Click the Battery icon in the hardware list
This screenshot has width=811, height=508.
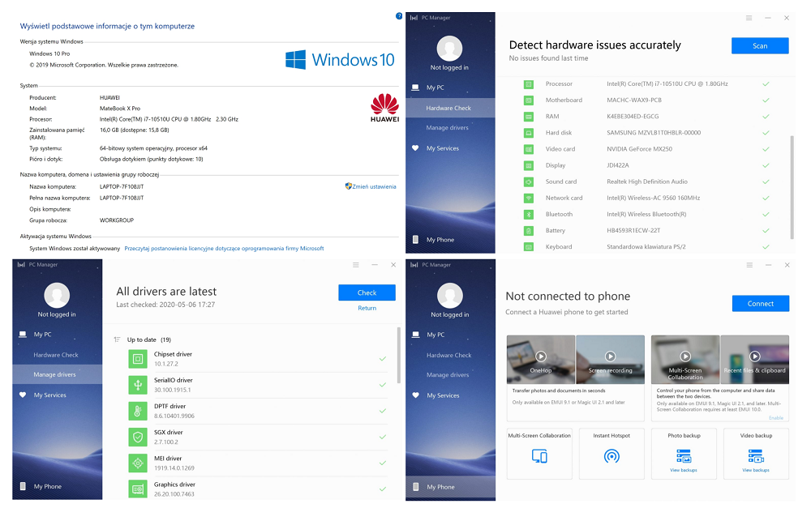pos(529,230)
